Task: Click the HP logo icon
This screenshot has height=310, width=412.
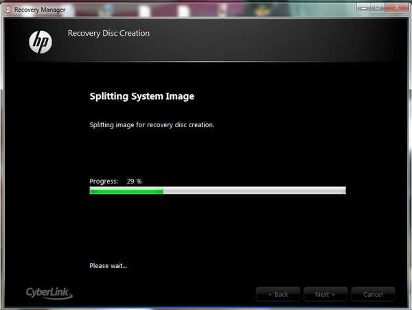Action: tap(41, 42)
